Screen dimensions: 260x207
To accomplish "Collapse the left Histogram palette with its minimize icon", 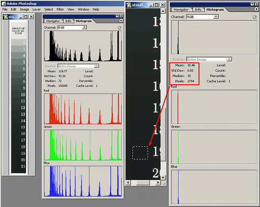I will (117, 16).
